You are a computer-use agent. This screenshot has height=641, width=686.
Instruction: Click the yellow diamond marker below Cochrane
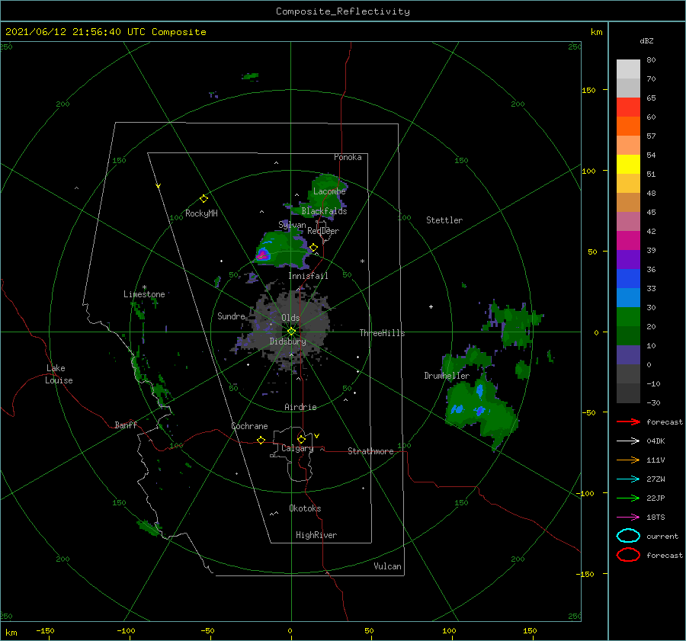[x=261, y=440]
